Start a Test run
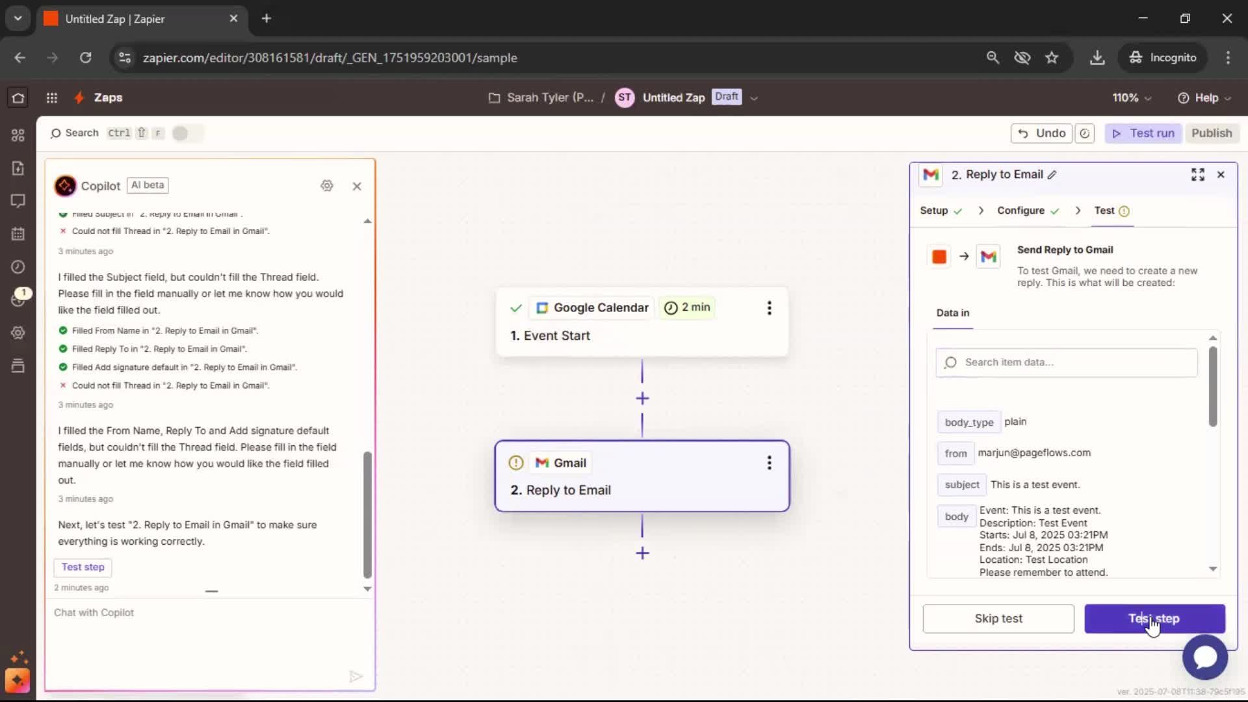1248x702 pixels. point(1143,133)
